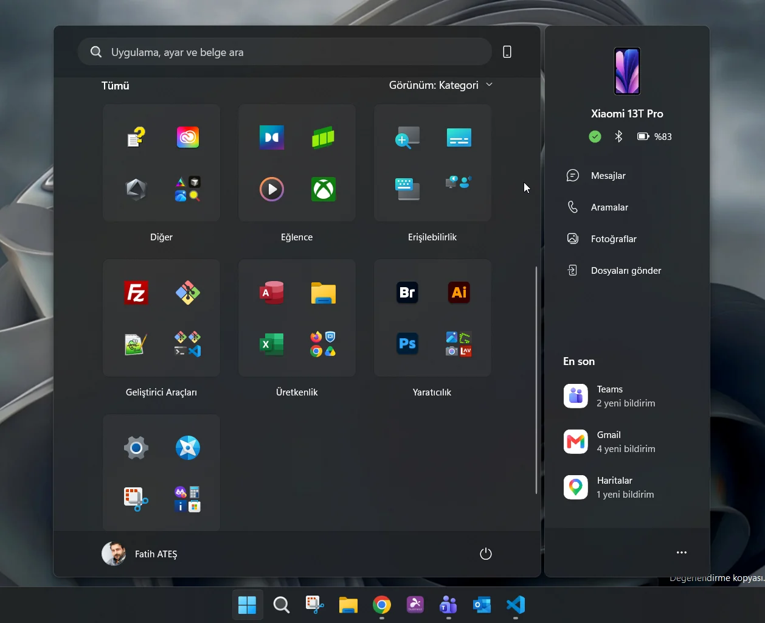This screenshot has height=623, width=765.
Task: Click the Xiaomi 13T Pro phone thumbnail
Action: (627, 71)
